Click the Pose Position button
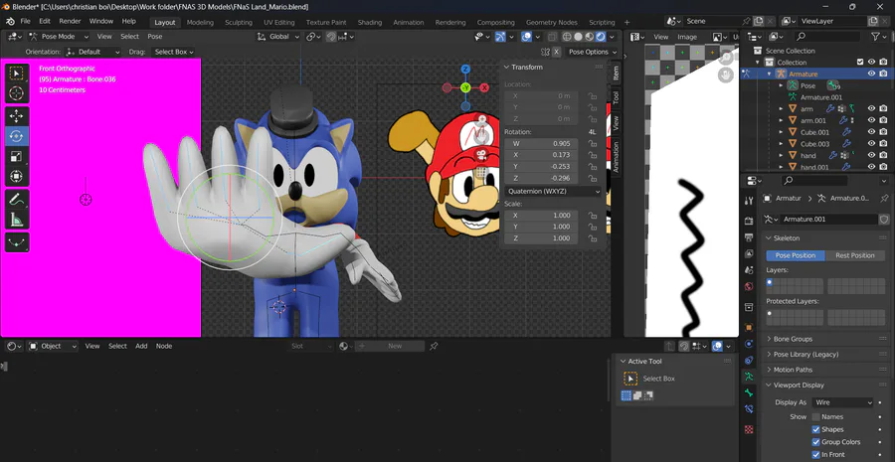 pos(796,255)
